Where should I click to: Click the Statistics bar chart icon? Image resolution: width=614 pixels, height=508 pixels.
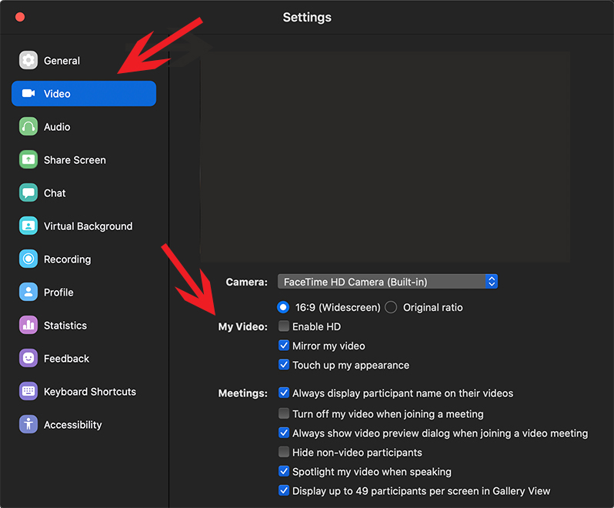(28, 326)
